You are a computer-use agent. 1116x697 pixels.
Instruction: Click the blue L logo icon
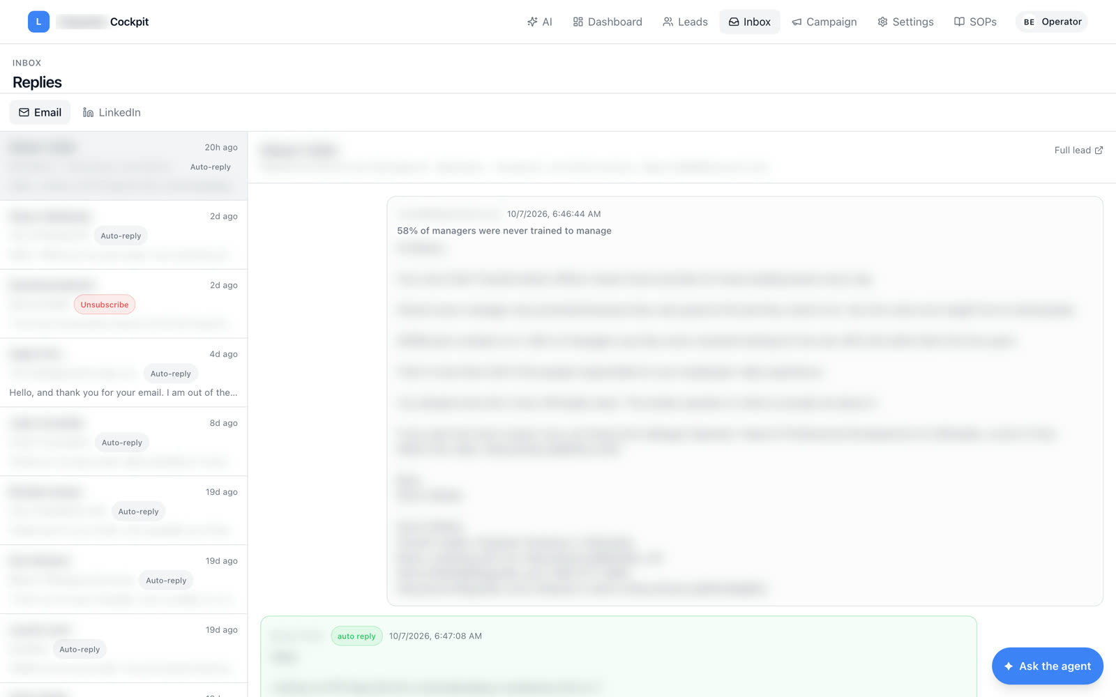coord(38,22)
